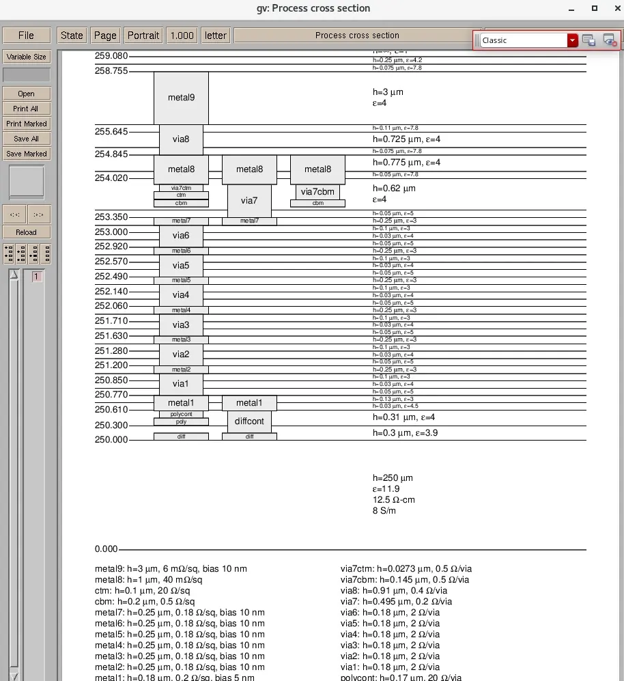Image resolution: width=624 pixels, height=681 pixels.
Task: Click the Variable Size button
Action: pyautogui.click(x=27, y=57)
